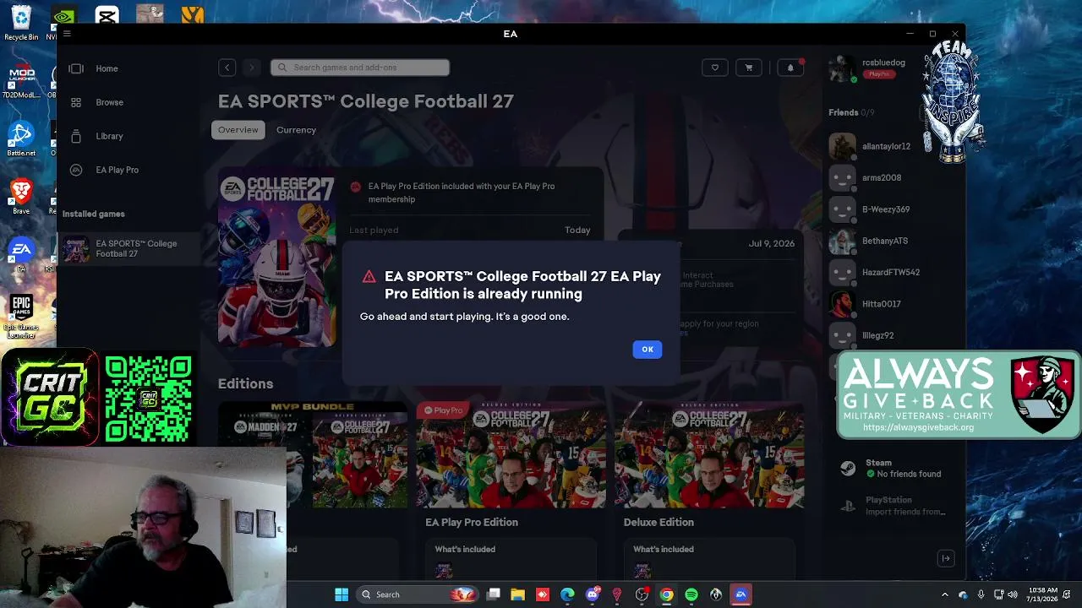
Task: Switch to the Overview tab
Action: (238, 130)
